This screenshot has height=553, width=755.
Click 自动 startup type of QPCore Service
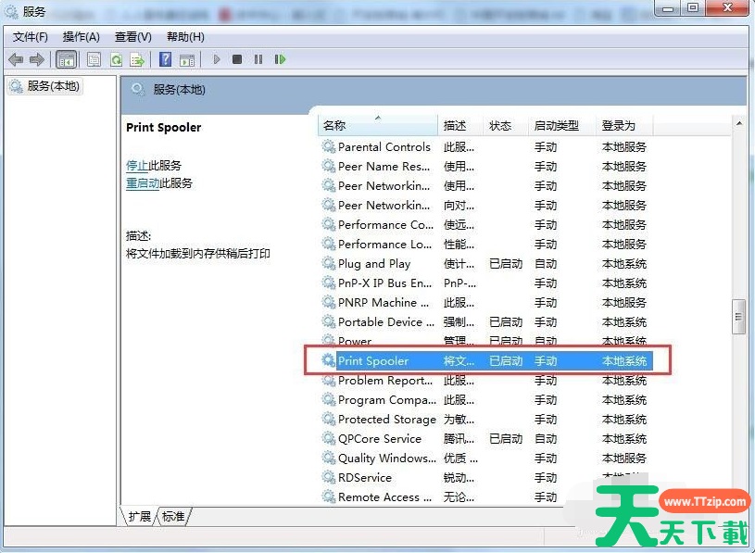(x=546, y=438)
